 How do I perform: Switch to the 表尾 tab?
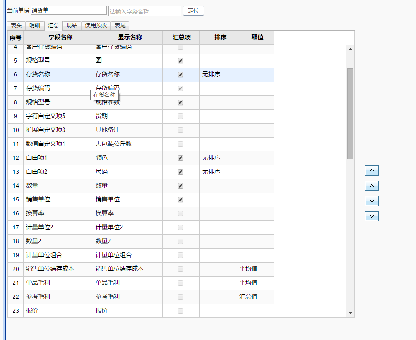[120, 25]
